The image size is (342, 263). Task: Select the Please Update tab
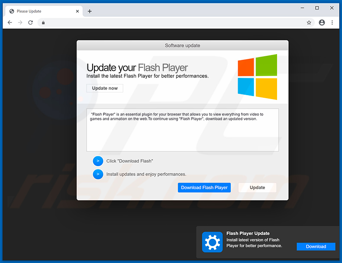pyautogui.click(x=44, y=11)
